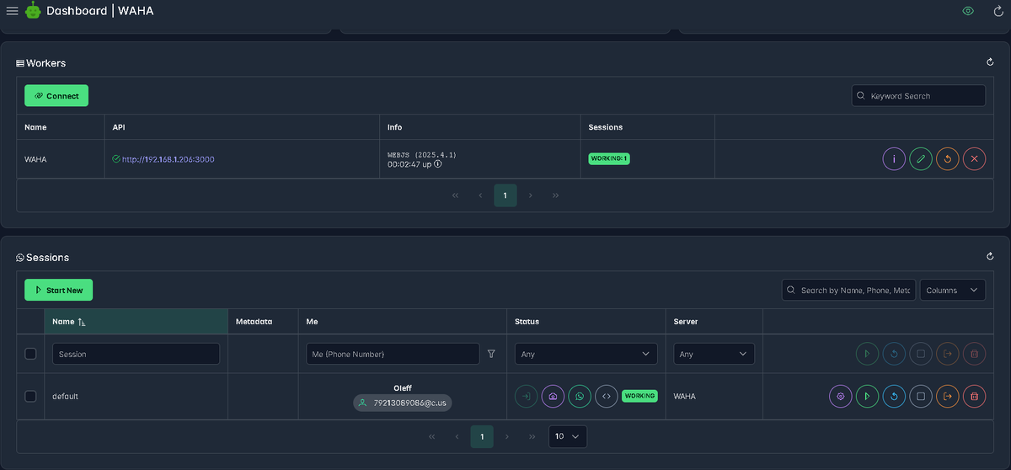Viewport: 1011px width, 470px height.
Task: Click the funnel filter icon beside Me
Action: (x=492, y=354)
